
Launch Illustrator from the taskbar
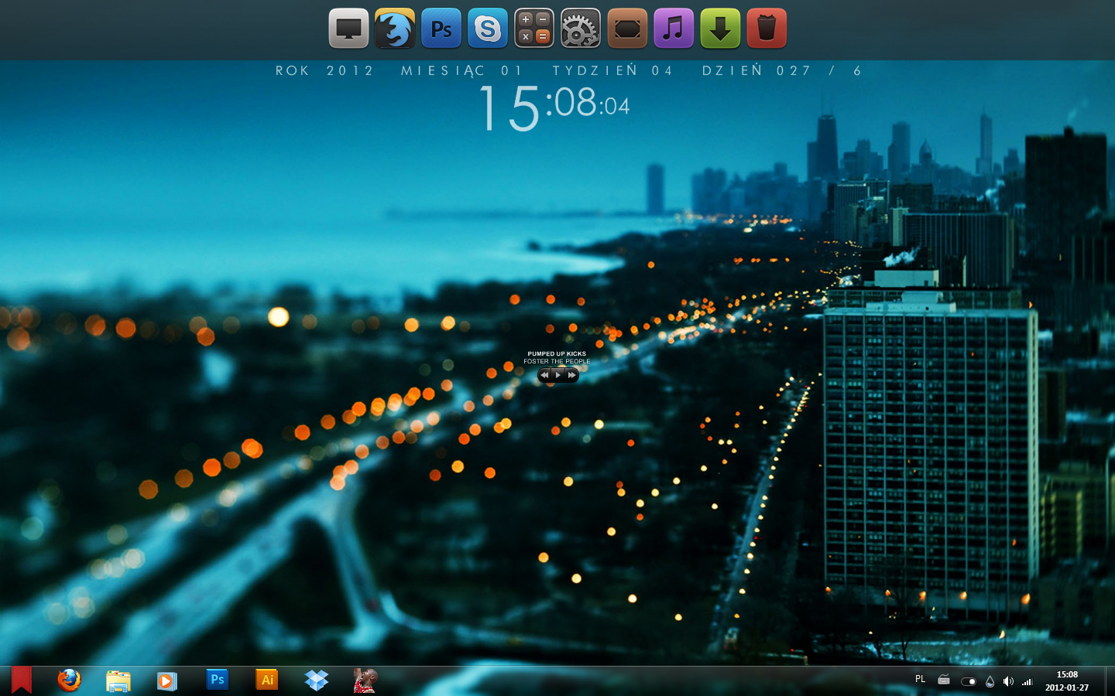click(267, 680)
